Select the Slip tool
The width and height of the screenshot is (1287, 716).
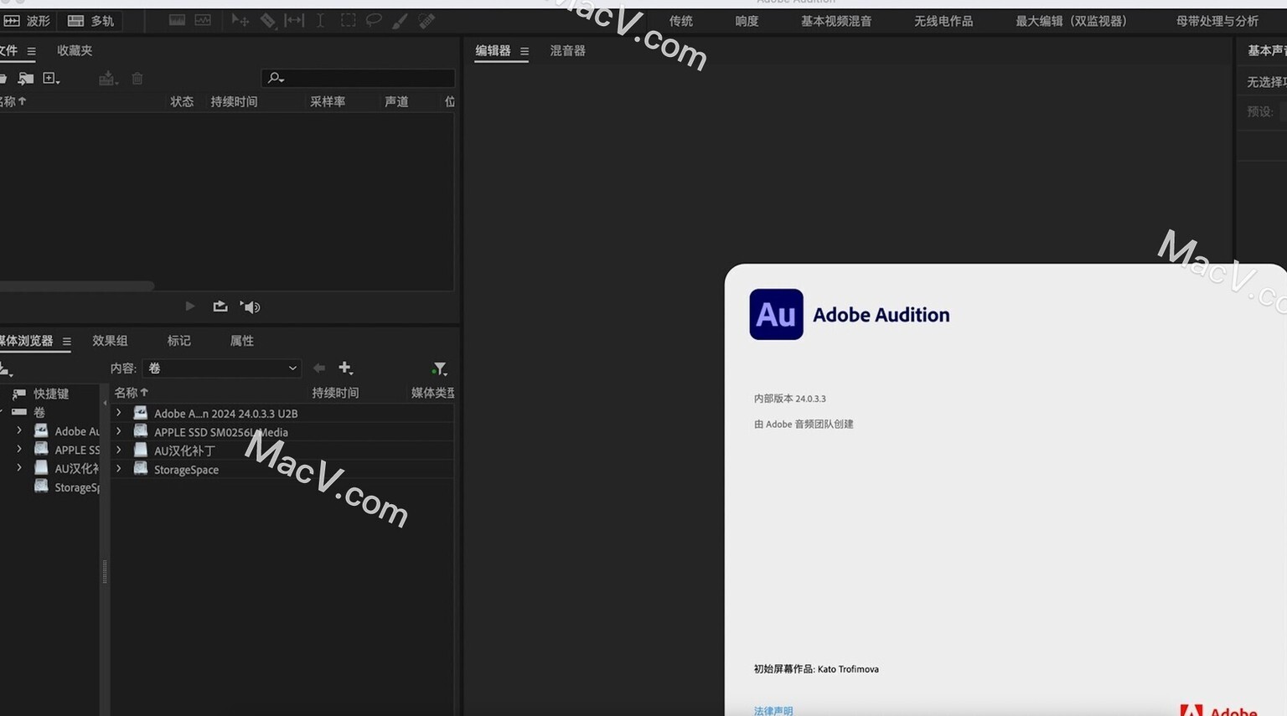pyautogui.click(x=294, y=20)
